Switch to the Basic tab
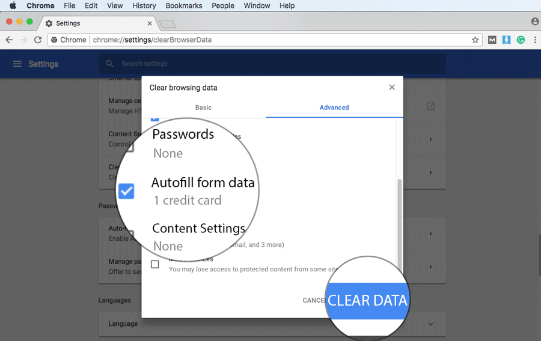This screenshot has height=341, width=541. point(203,107)
